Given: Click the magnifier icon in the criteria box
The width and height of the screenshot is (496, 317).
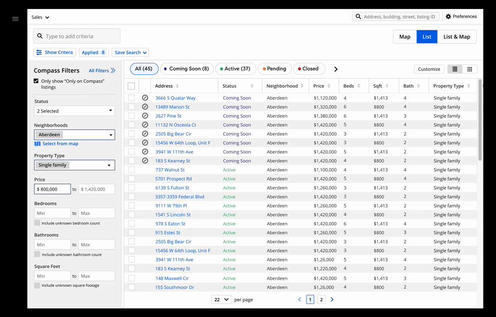Looking at the screenshot, I should (40, 36).
